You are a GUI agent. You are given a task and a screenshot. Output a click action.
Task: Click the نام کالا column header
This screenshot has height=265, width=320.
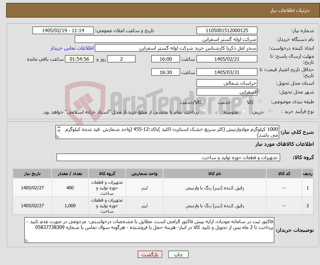[x=215, y=174]
